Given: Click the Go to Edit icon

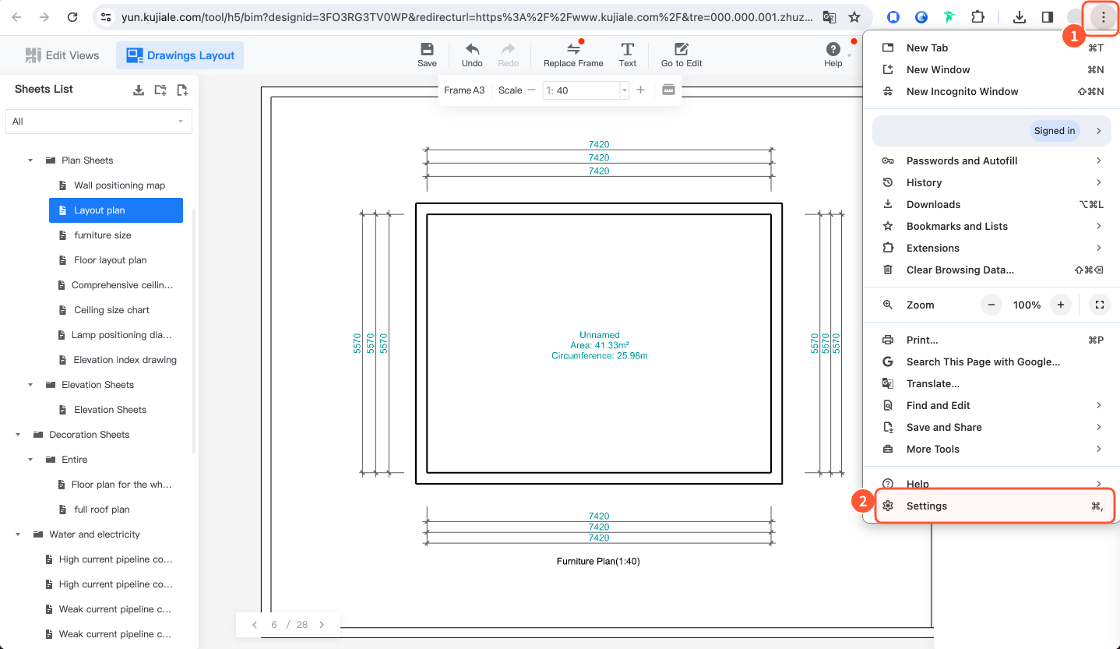Looking at the screenshot, I should [682, 50].
